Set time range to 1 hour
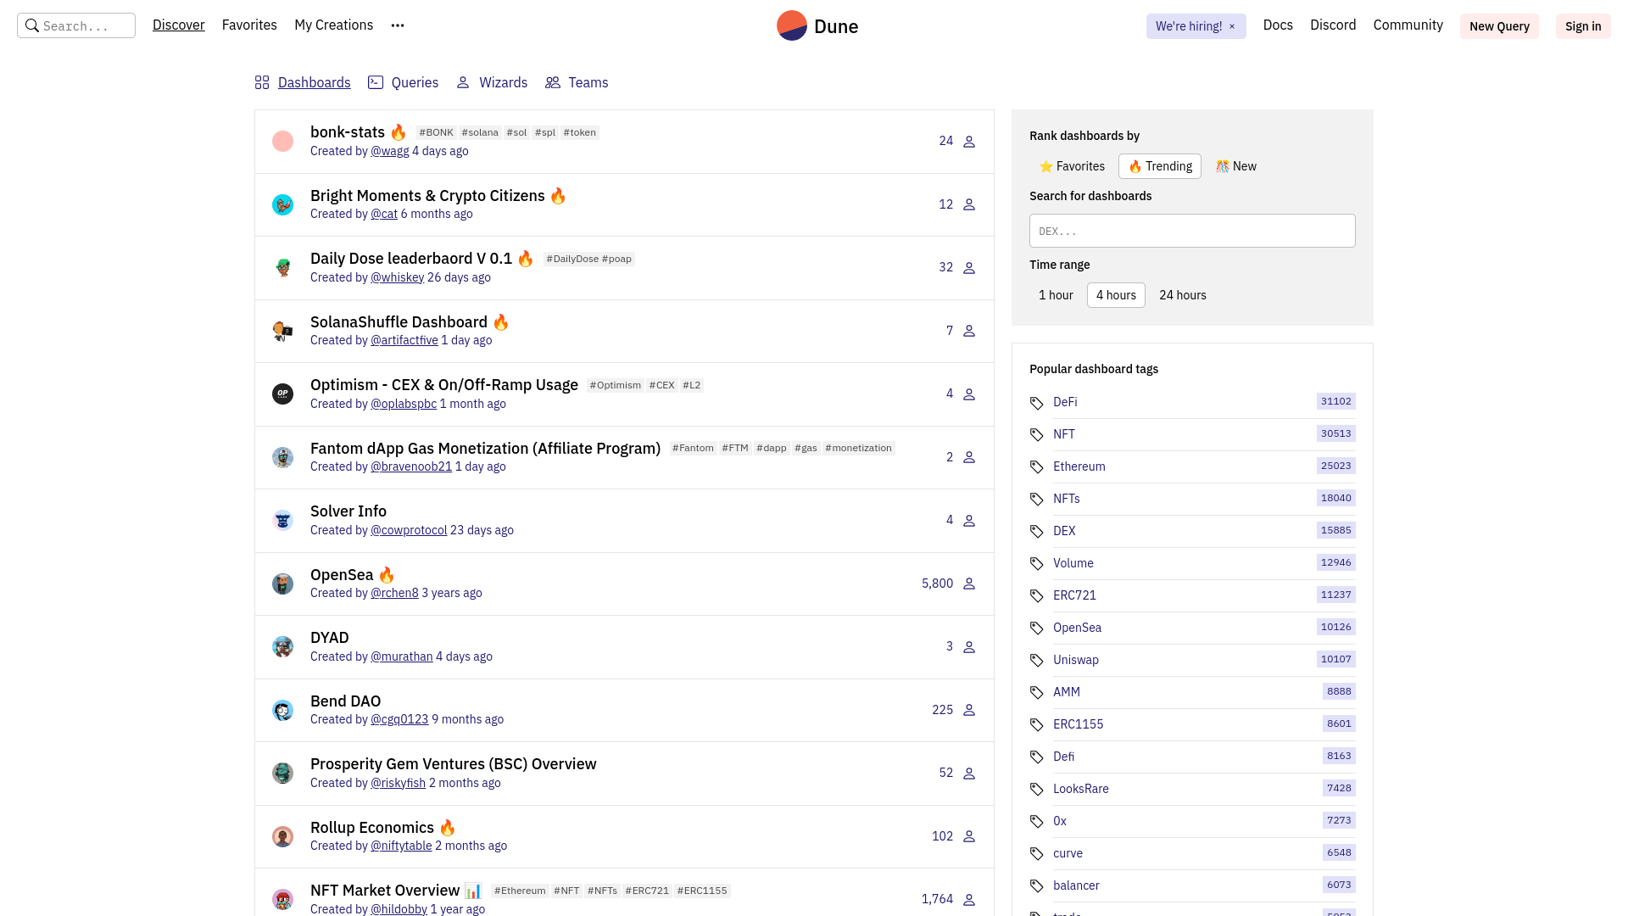 (1056, 295)
